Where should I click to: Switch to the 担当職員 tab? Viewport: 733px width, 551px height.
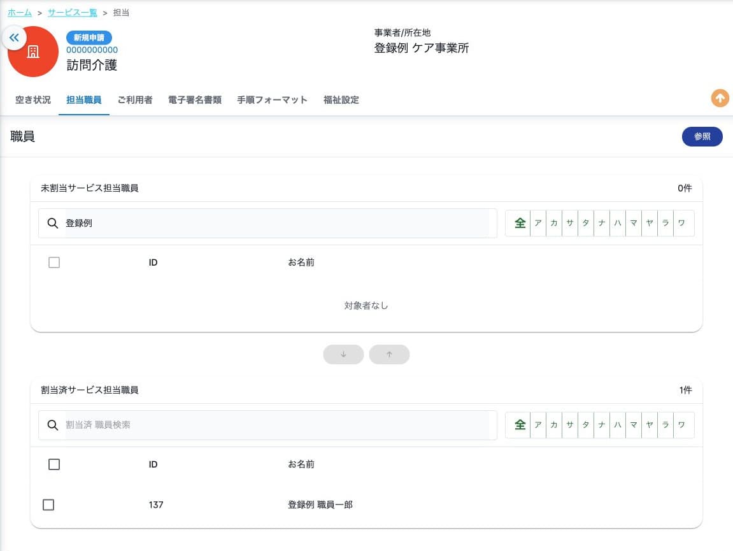[83, 99]
